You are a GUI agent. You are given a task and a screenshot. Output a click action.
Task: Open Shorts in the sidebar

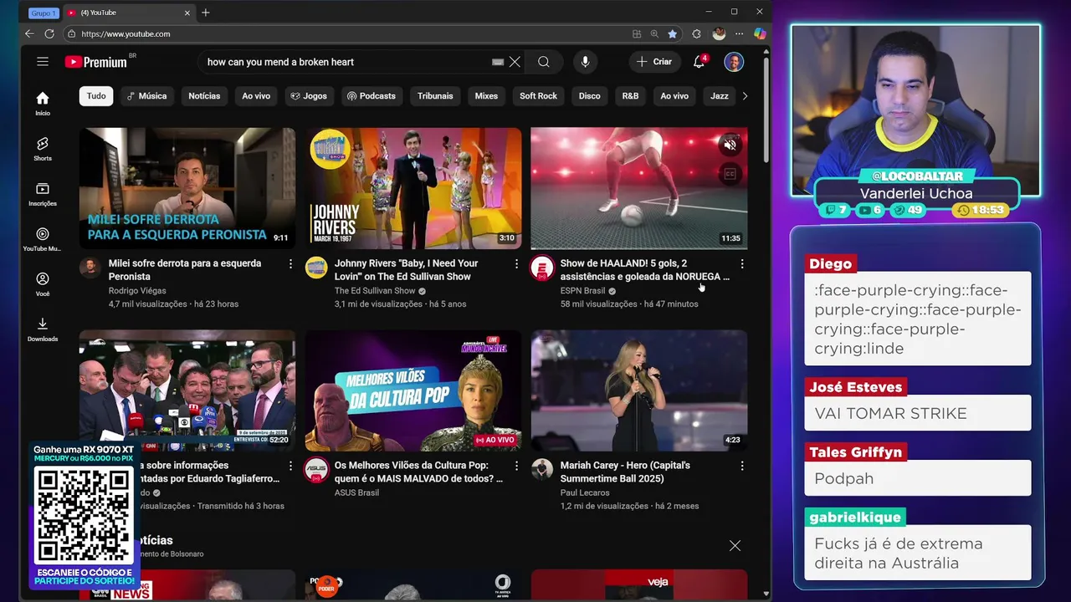pos(43,148)
